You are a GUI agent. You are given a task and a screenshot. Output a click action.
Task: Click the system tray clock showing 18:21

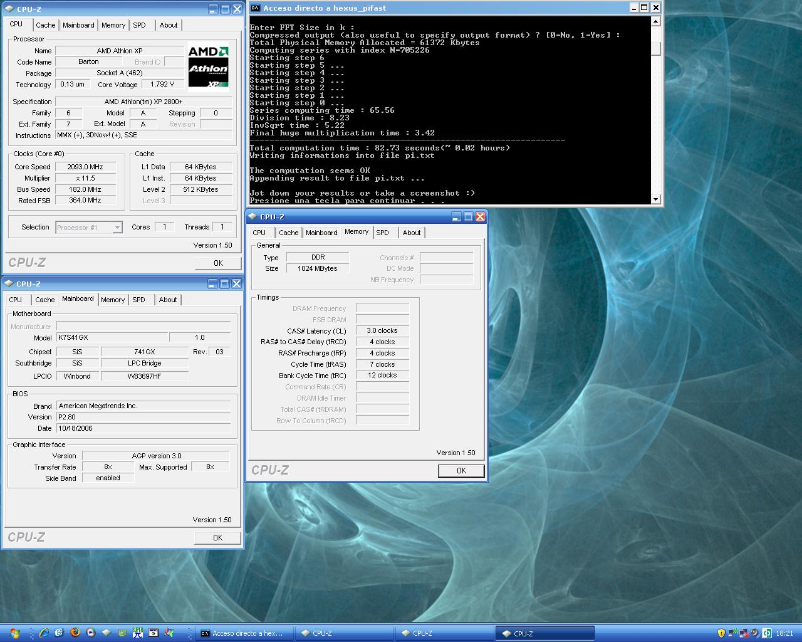click(x=784, y=633)
